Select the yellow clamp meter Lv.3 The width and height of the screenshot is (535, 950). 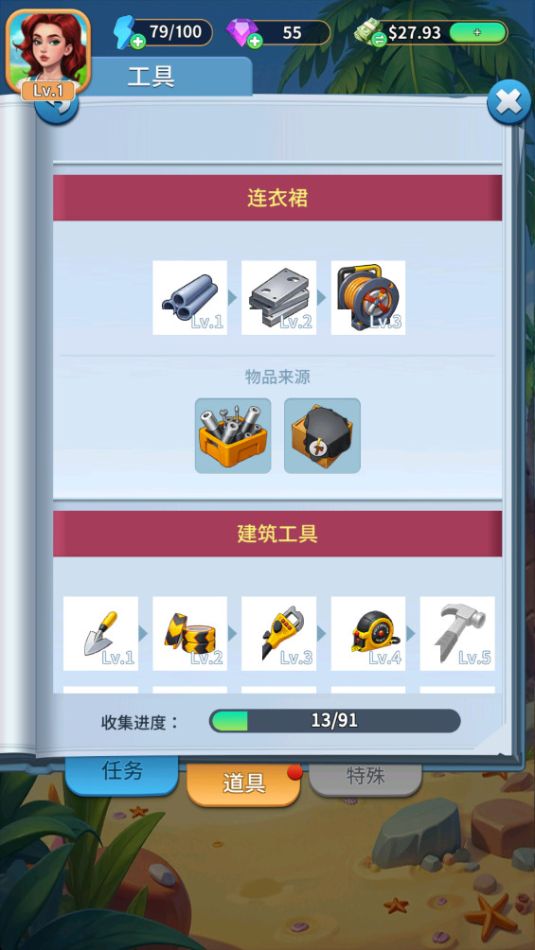click(279, 634)
